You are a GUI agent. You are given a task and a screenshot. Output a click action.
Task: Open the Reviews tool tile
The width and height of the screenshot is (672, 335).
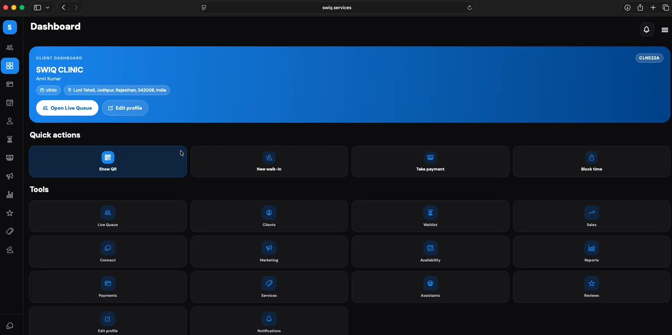[x=592, y=287]
